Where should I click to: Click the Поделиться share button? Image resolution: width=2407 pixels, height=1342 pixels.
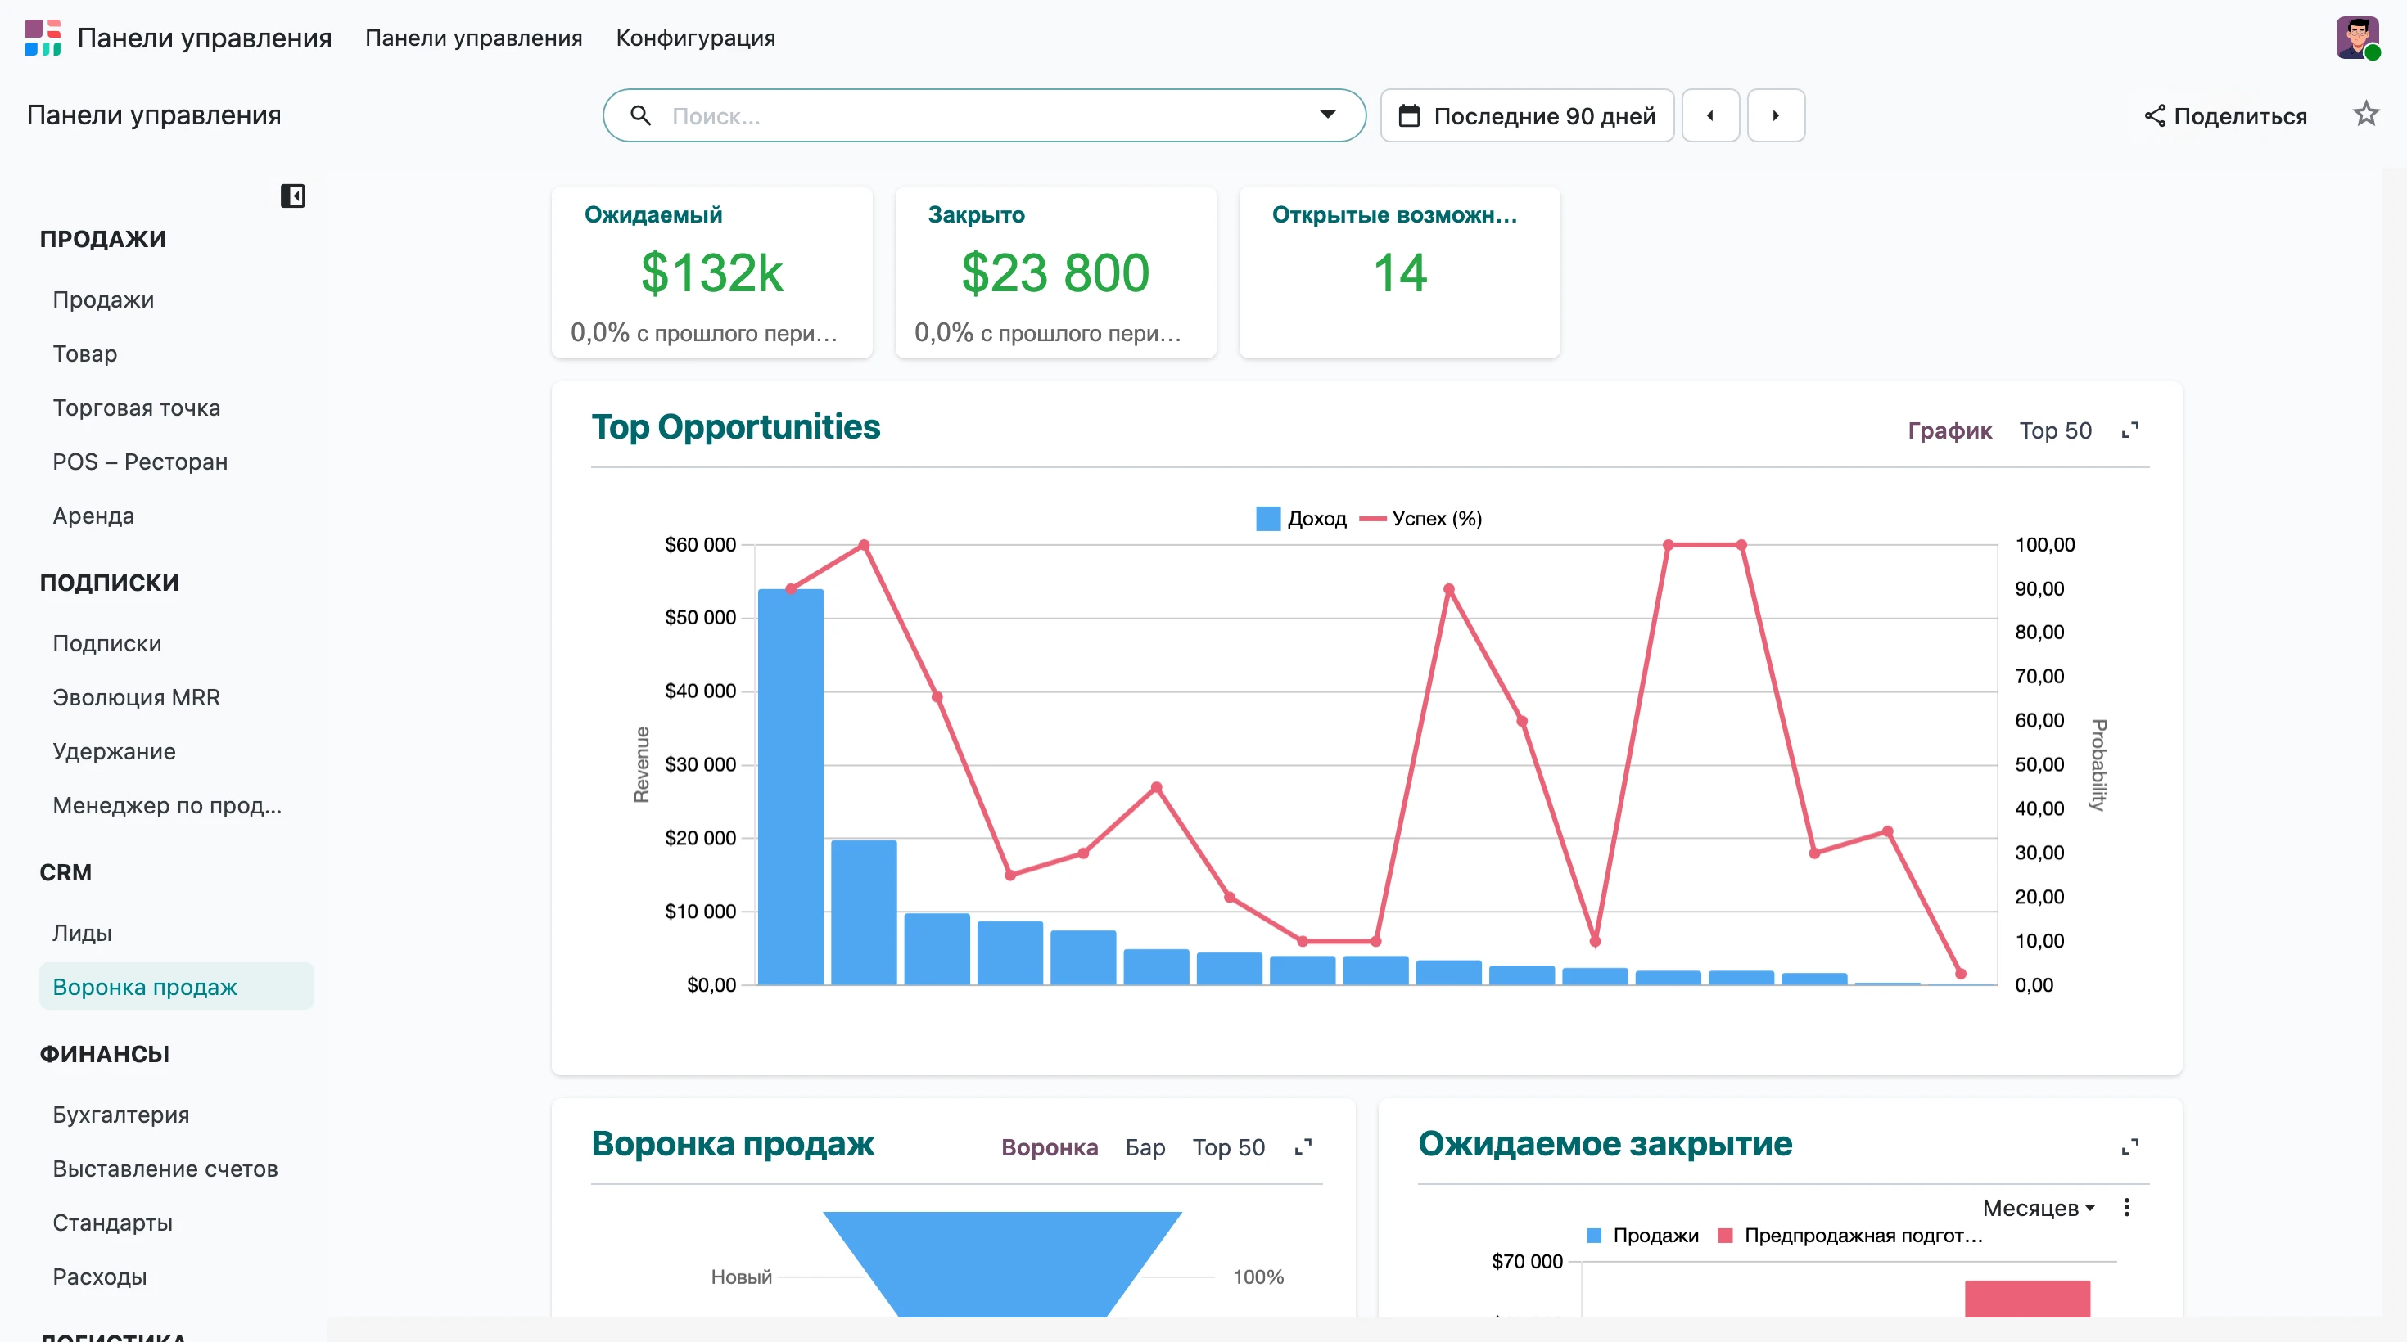2224,116
